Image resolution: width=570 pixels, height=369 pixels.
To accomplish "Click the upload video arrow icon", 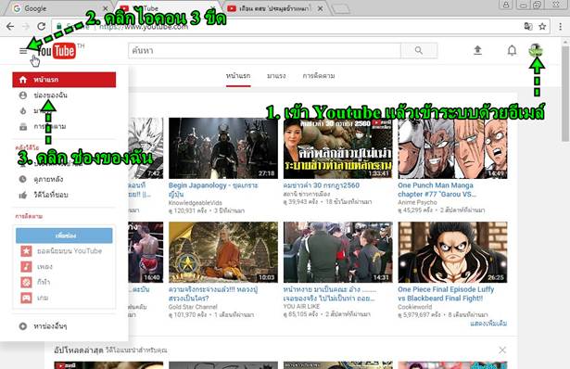I will click(x=477, y=50).
